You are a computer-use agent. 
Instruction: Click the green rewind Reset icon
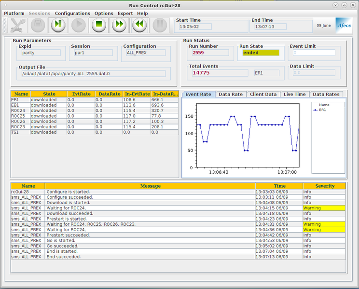[x=139, y=25]
